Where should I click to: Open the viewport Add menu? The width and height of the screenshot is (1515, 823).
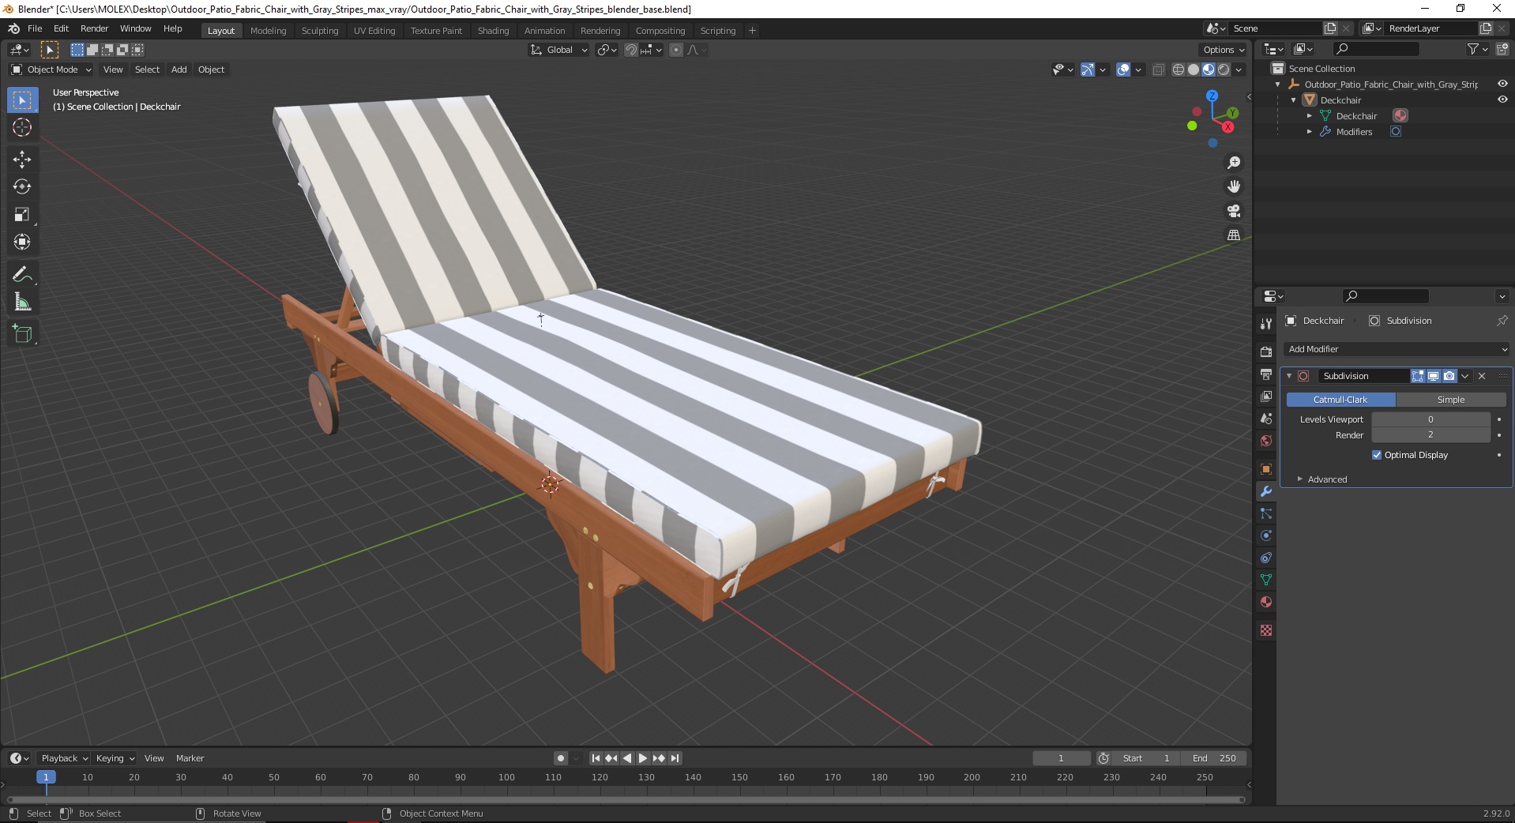point(179,70)
